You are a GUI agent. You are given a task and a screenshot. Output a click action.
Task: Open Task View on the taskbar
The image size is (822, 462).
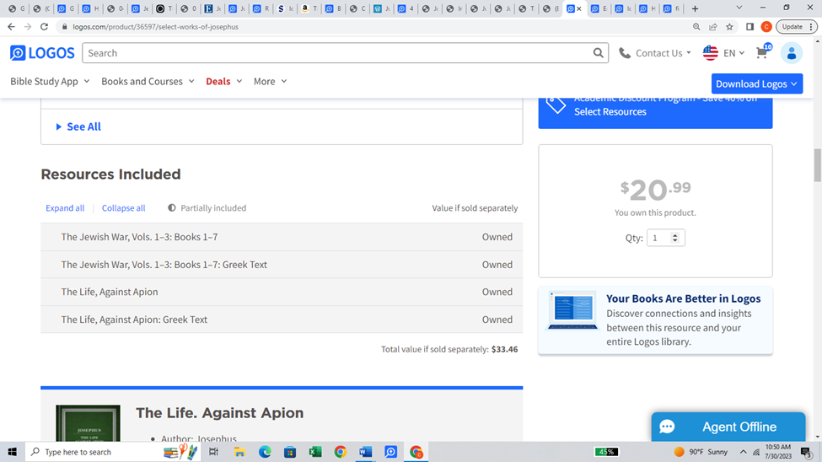point(213,452)
